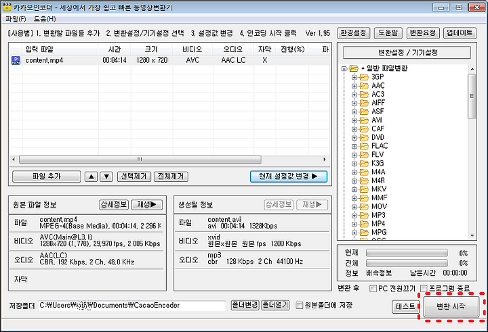Open the 도움(H) menu
Screen dimensions: 488x332
45,19
